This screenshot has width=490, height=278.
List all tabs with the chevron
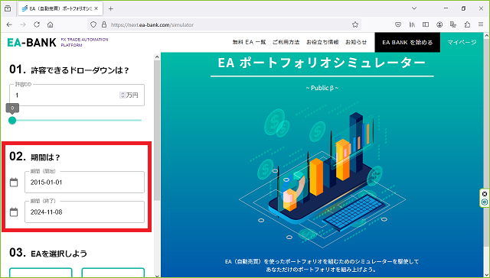(x=414, y=8)
